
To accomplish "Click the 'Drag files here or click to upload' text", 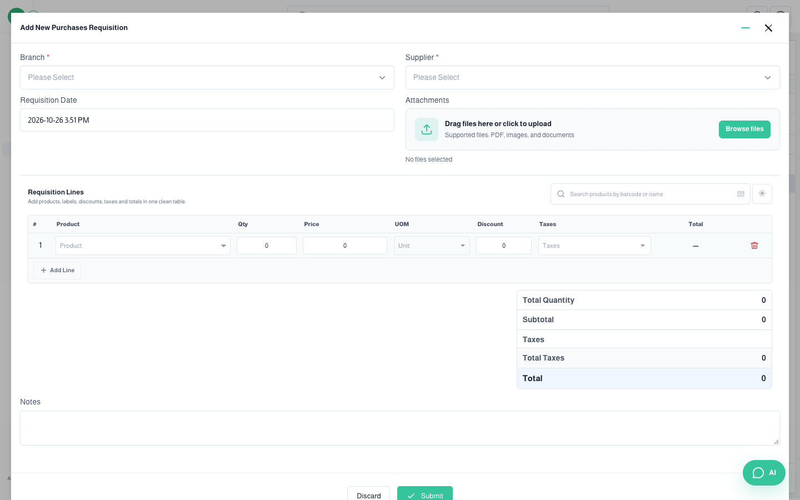I will click(498, 124).
